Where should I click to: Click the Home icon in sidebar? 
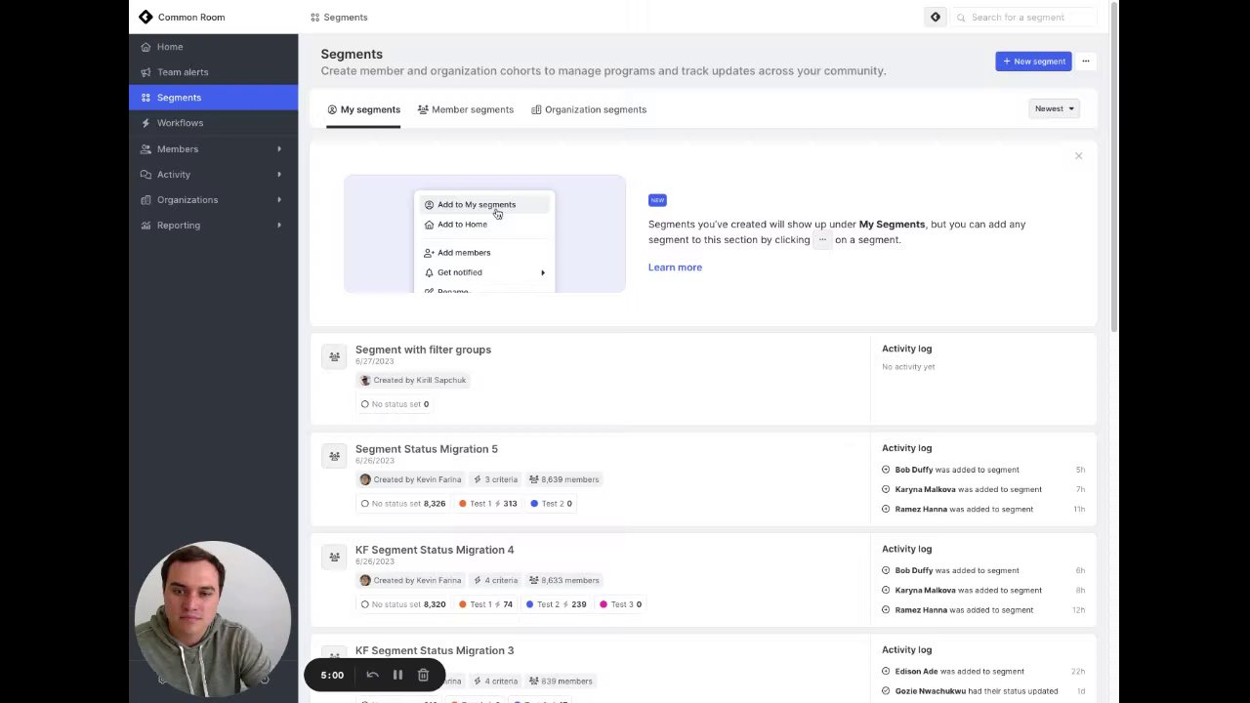146,47
